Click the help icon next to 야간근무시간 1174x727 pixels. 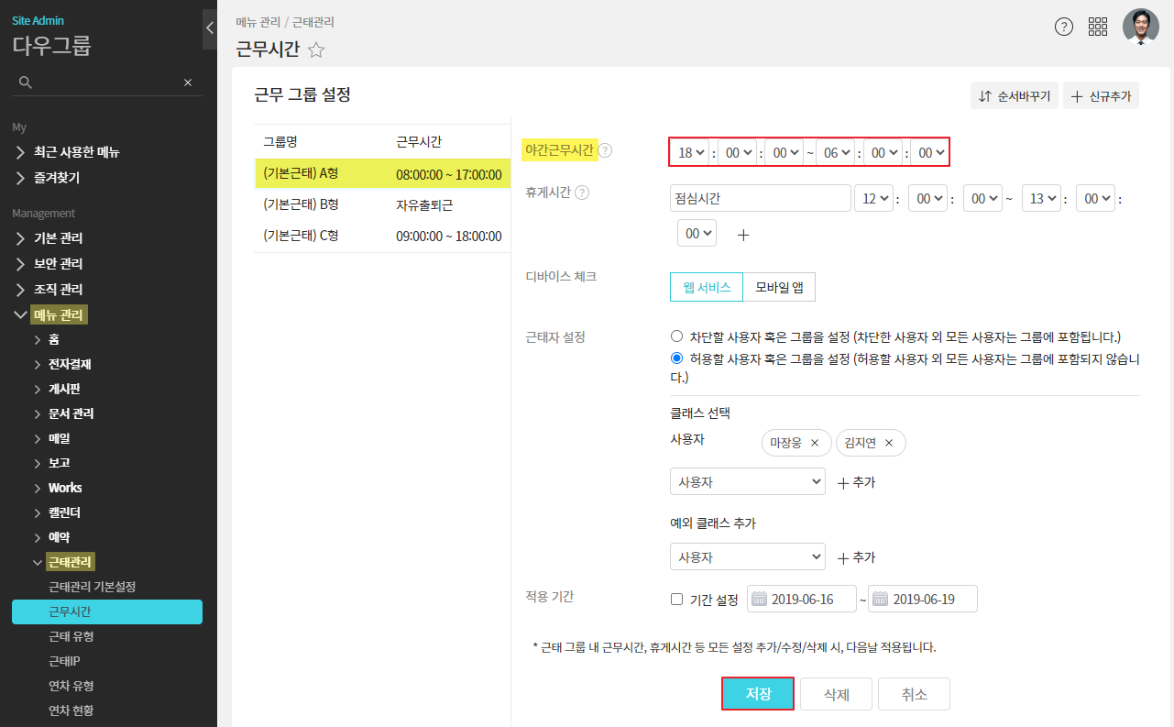click(606, 150)
